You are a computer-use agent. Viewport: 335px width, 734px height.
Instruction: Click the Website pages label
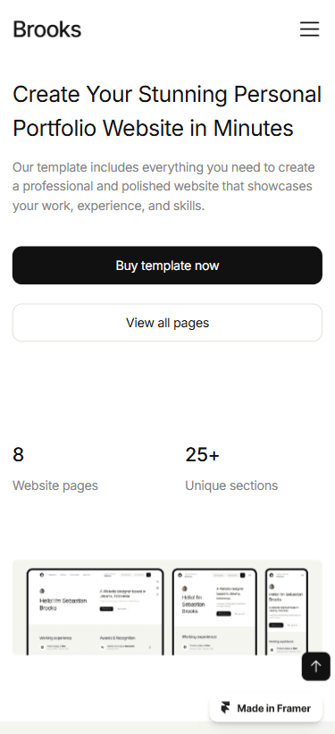[x=55, y=485]
